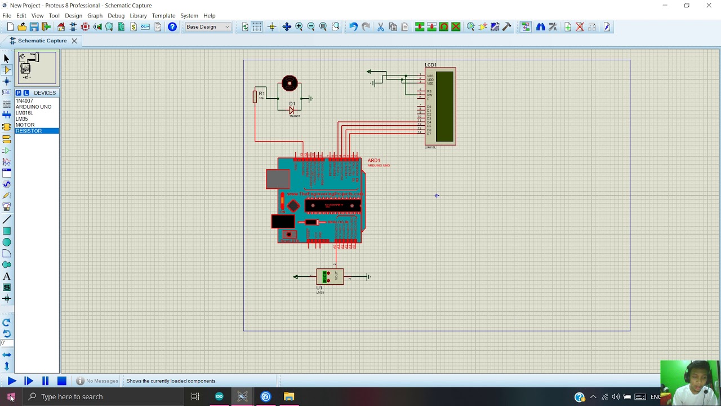The width and height of the screenshot is (721, 406).
Task: Cut the selection with the scissors icon
Action: [x=380, y=27]
